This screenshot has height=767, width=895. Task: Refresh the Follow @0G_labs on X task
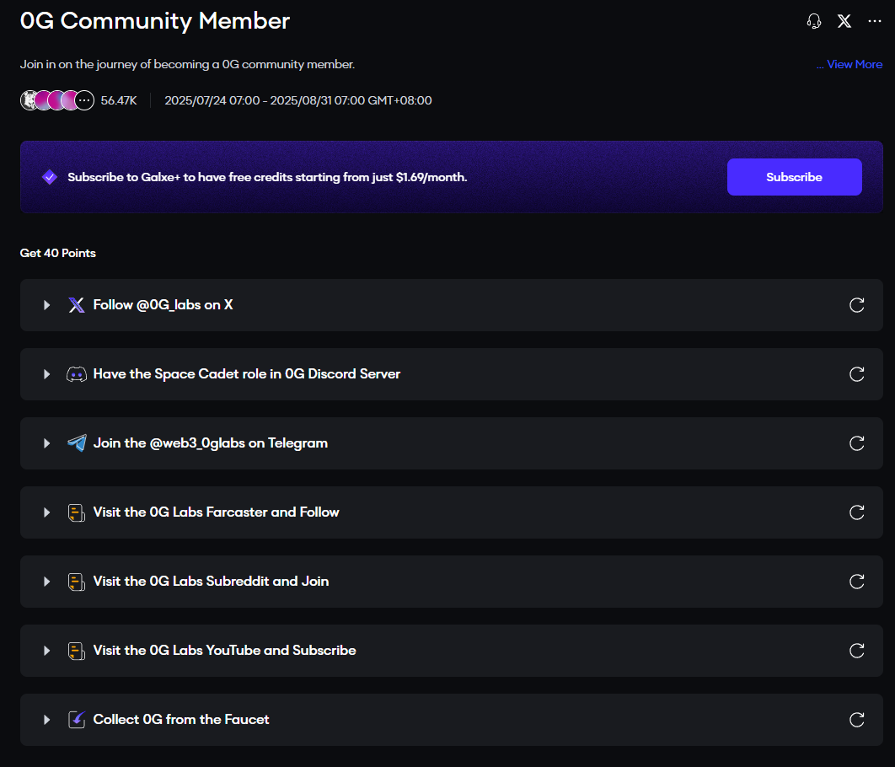click(857, 305)
